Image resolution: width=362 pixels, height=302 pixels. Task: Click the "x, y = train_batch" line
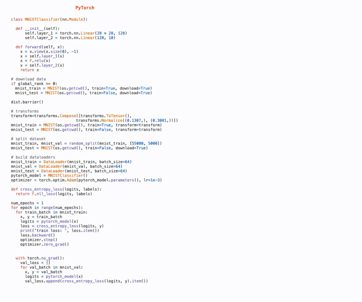[41, 217]
